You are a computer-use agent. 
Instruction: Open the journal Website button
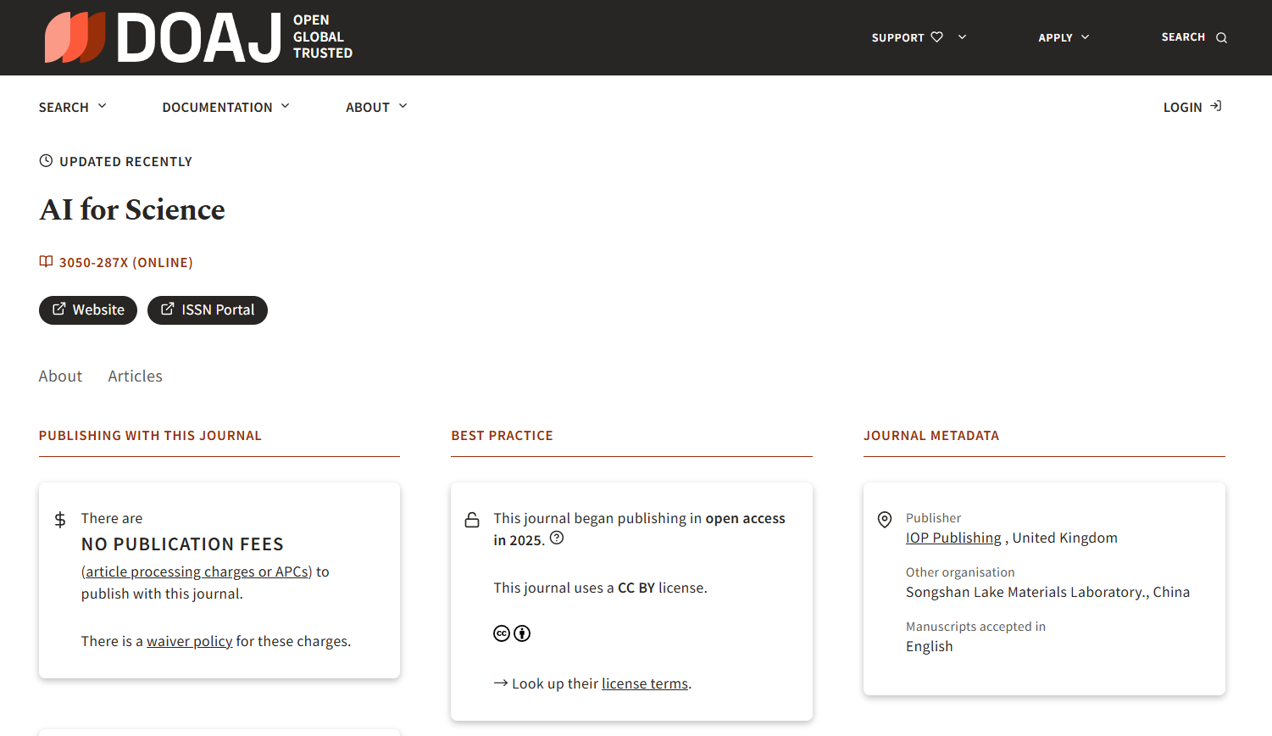pyautogui.click(x=88, y=310)
